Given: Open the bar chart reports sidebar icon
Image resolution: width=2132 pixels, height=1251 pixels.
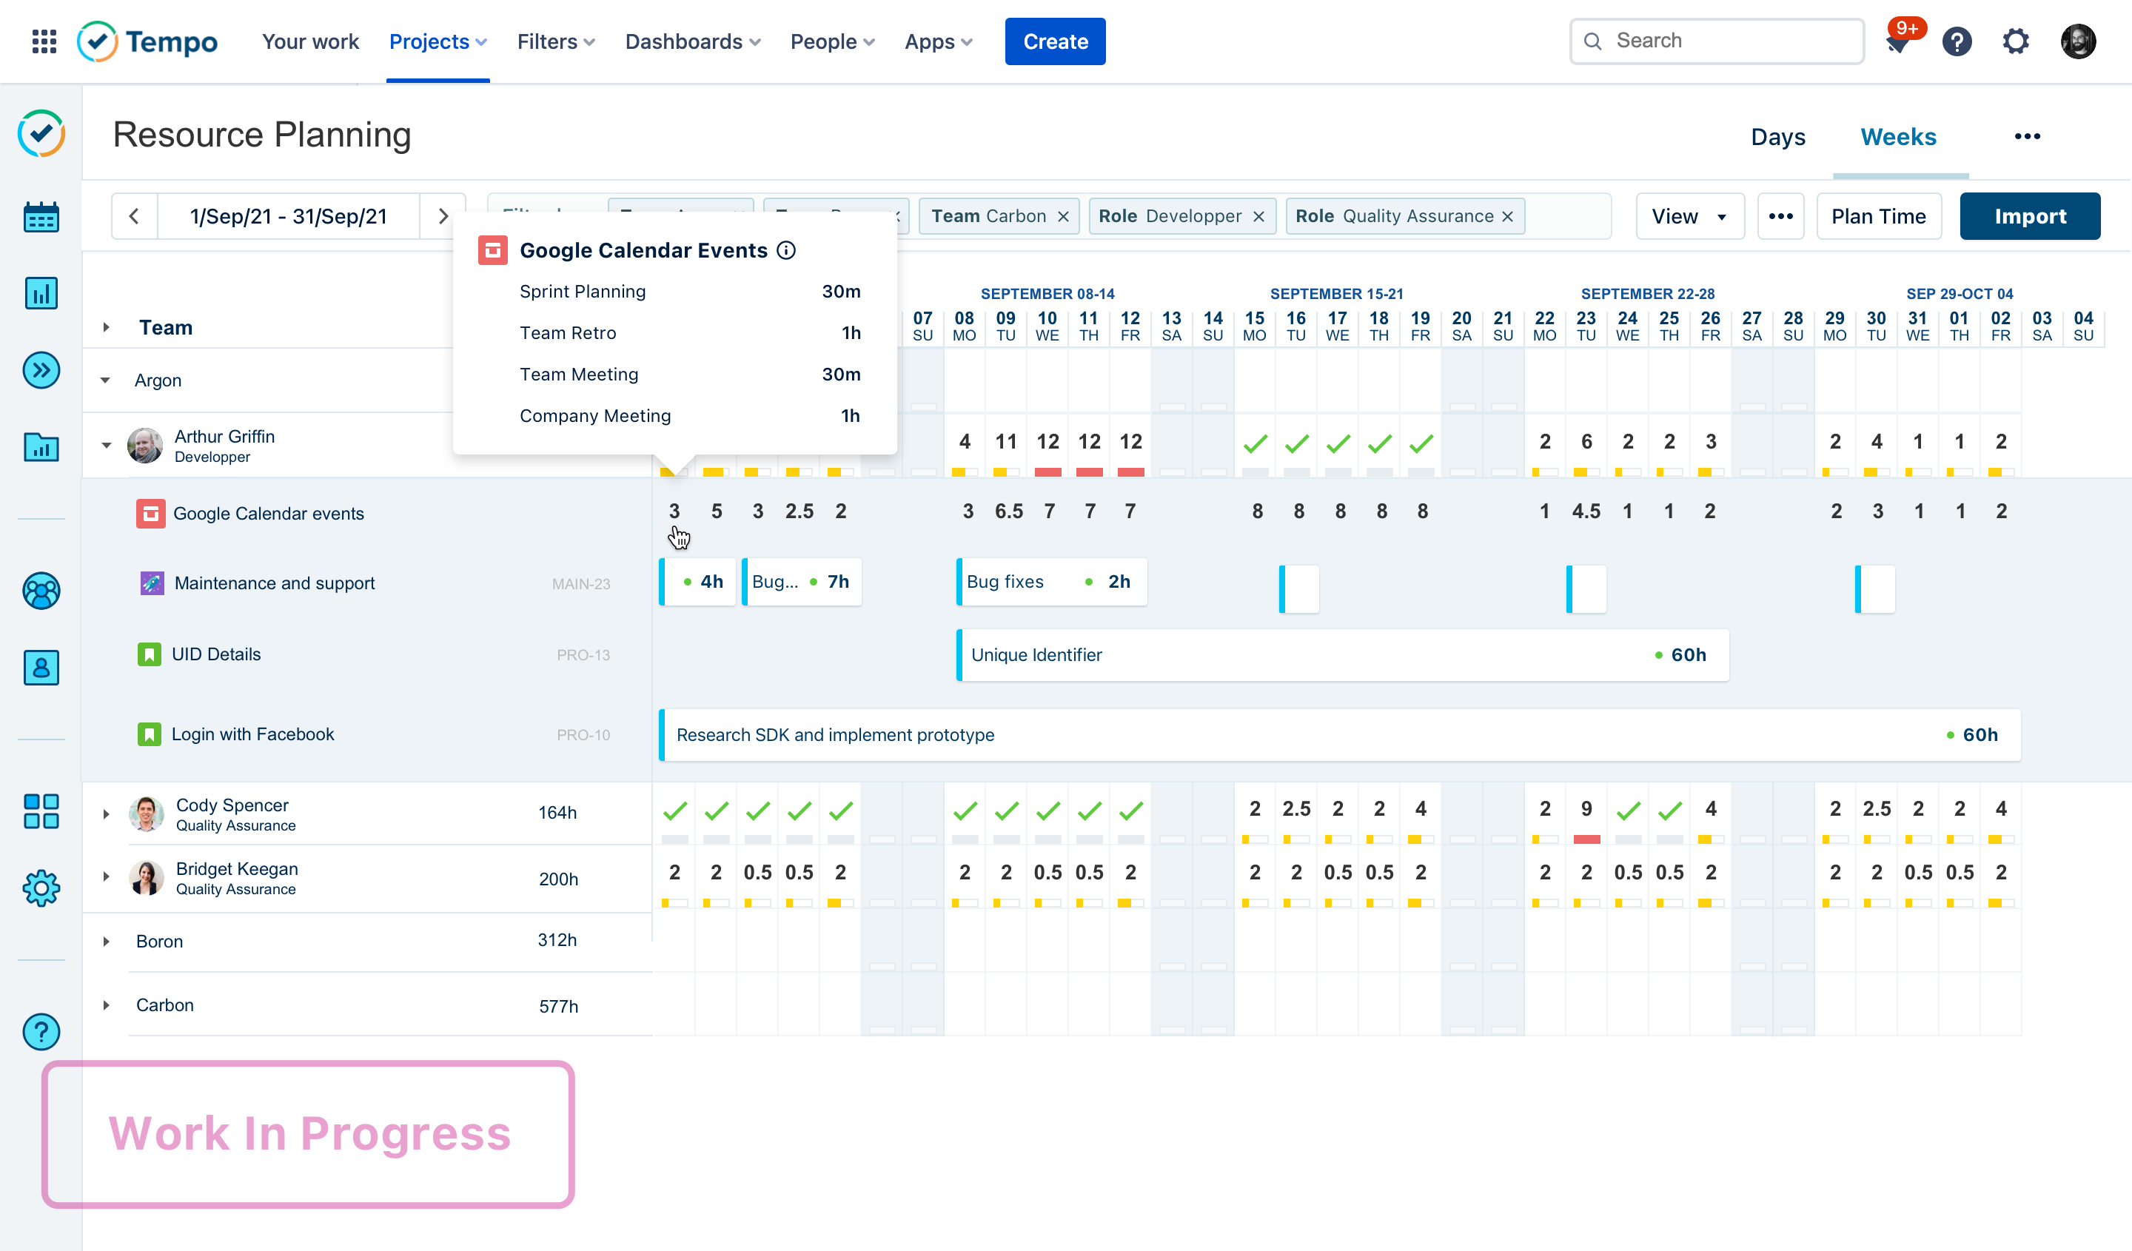Looking at the screenshot, I should pyautogui.click(x=41, y=294).
